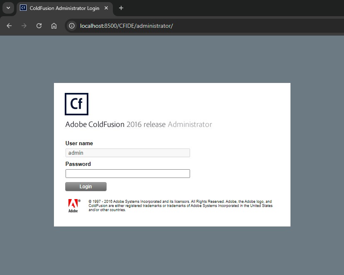This screenshot has height=275, width=344.
Task: Focus the empty Password input field
Action: pos(127,174)
